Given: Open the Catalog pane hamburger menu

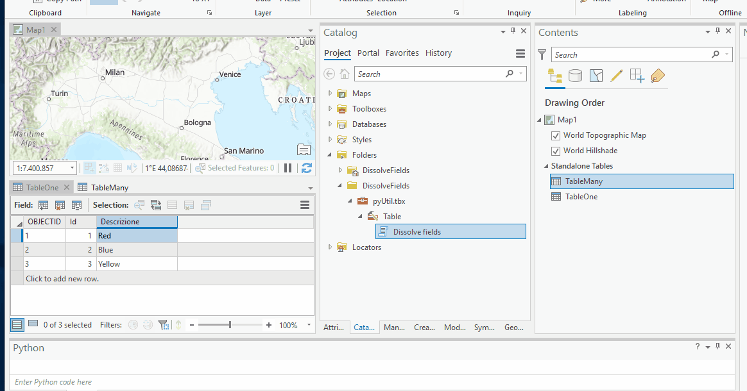Looking at the screenshot, I should tap(520, 53).
